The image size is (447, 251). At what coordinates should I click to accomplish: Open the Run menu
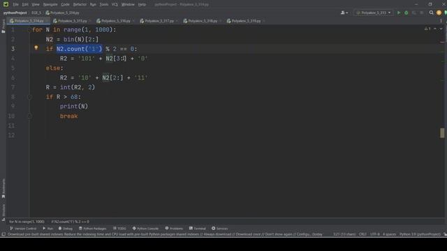tap(93, 4)
